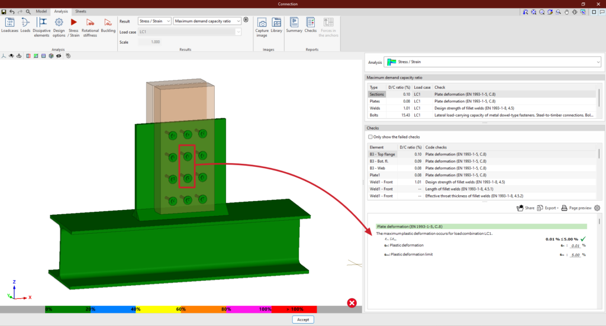Switch to the Model tab
Viewport: 606px width, 326px height.
tap(41, 11)
